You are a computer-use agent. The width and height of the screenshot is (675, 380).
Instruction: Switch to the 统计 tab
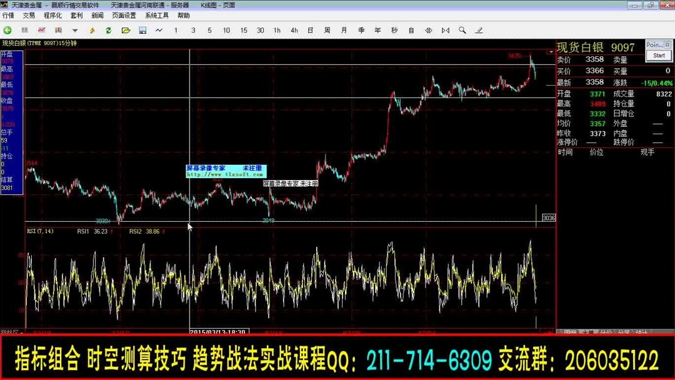(641, 332)
